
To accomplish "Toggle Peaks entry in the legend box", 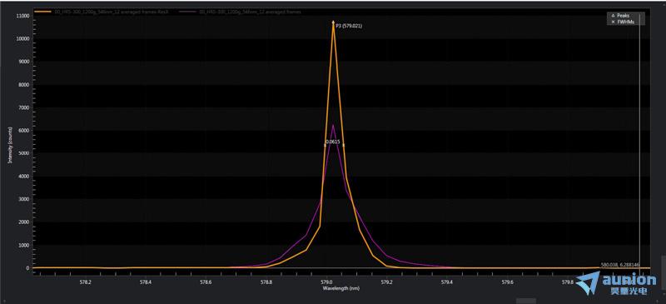I will coord(623,16).
